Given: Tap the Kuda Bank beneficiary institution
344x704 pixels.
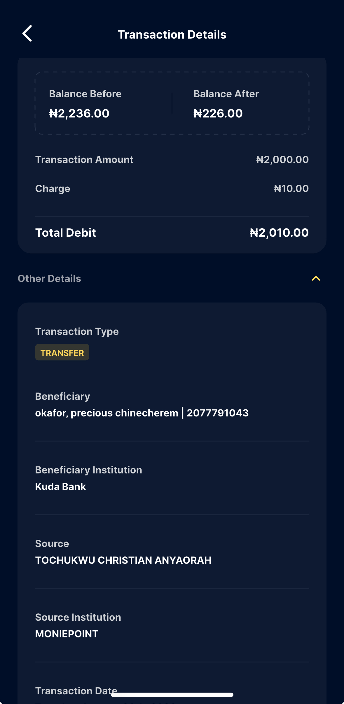Looking at the screenshot, I should (x=60, y=487).
